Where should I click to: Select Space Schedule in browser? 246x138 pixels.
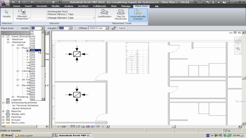point(22,108)
